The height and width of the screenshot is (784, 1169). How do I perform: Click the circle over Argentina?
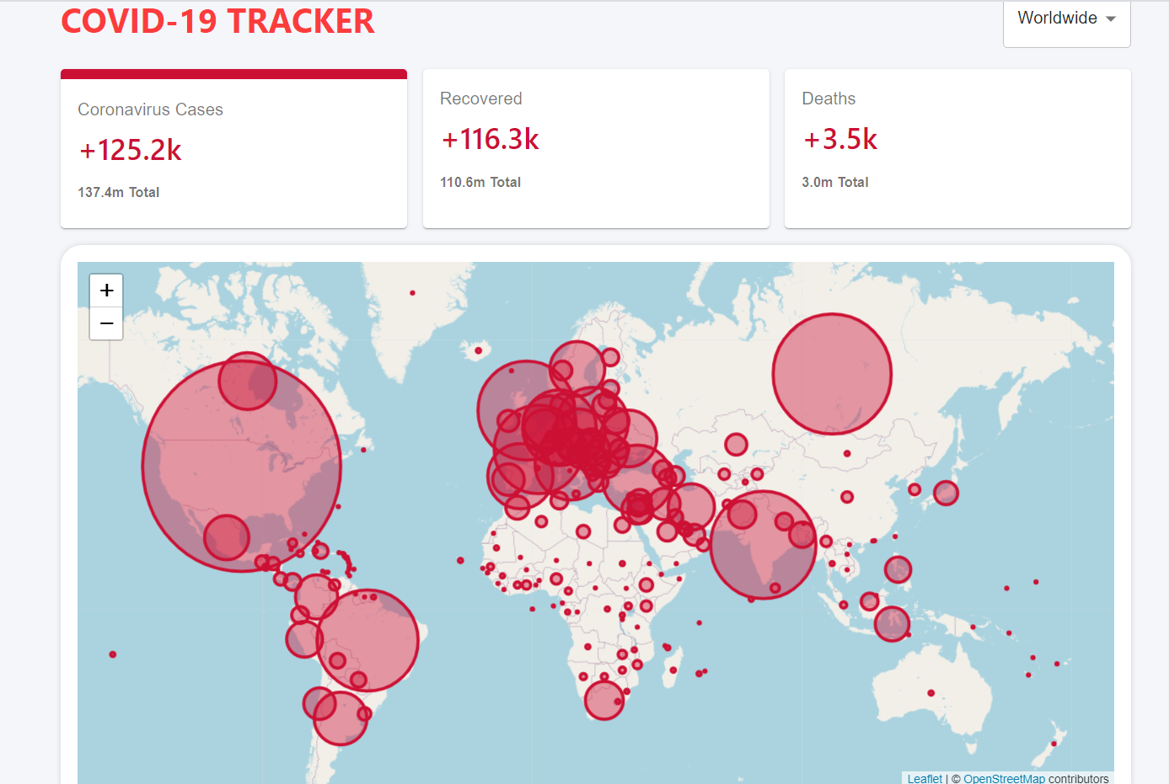[341, 718]
